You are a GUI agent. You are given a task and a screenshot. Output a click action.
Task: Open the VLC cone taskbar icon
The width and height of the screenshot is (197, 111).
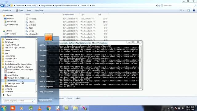[40, 108]
